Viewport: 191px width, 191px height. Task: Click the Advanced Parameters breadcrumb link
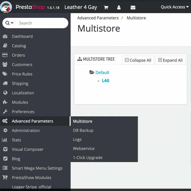pos(98,18)
